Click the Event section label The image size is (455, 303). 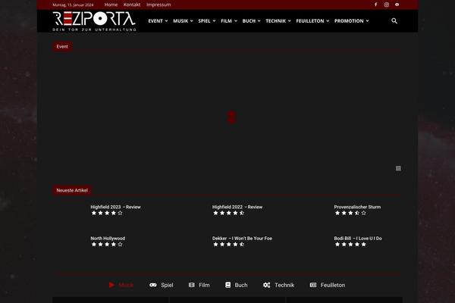[62, 46]
